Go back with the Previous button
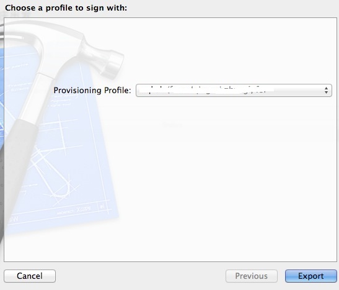 252,276
